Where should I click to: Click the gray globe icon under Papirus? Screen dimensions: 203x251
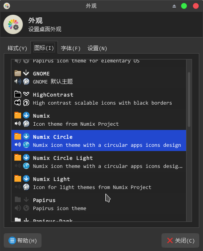coord(26,208)
